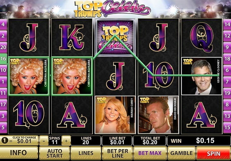Increase spins with the plus button
This screenshot has width=231, height=161.
(x=66, y=141)
